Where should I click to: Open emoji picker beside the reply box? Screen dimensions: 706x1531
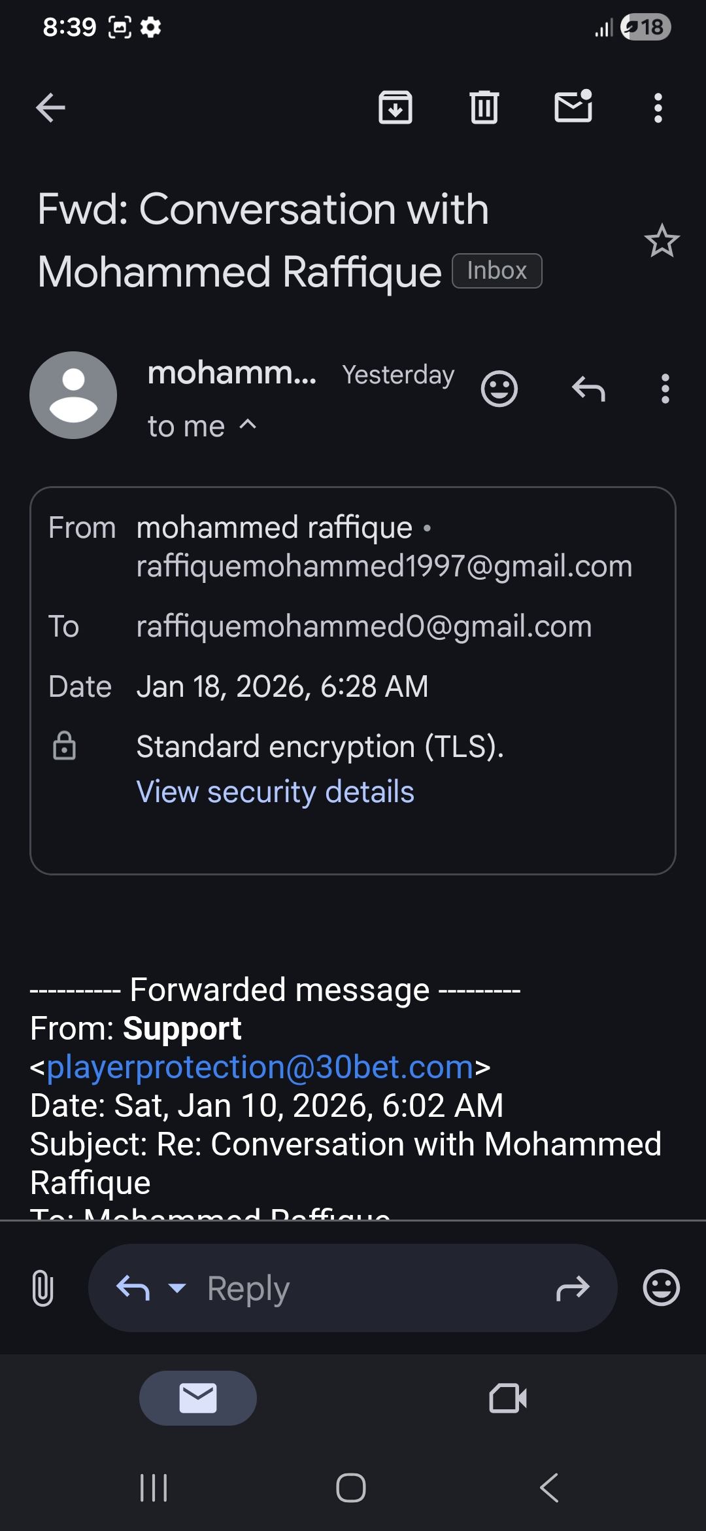coord(662,1288)
